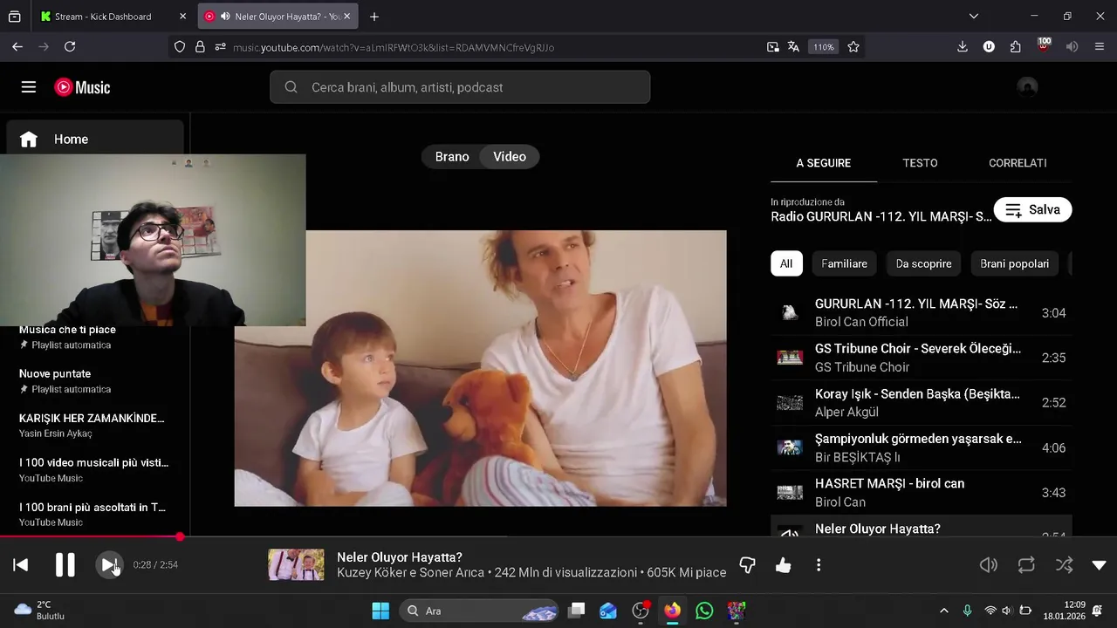
Task: Open the Firefox application menu
Action: 1100,47
